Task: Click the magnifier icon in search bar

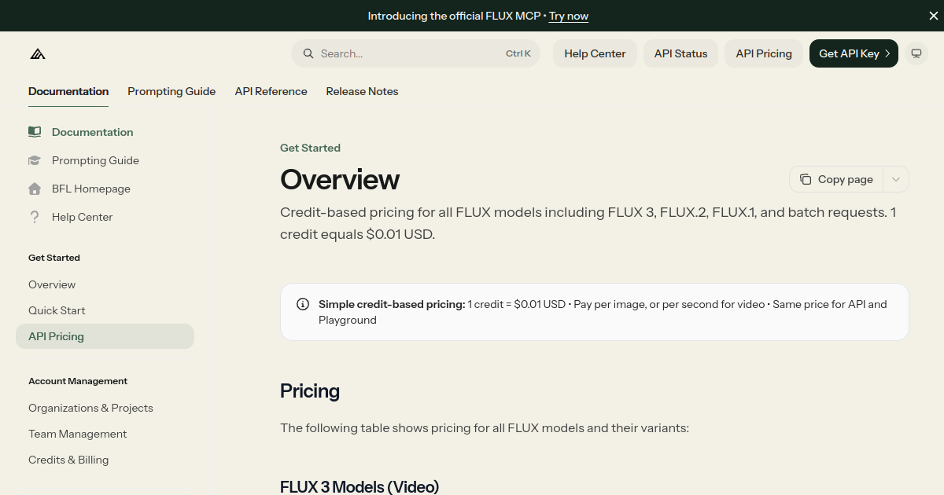Action: 308,53
